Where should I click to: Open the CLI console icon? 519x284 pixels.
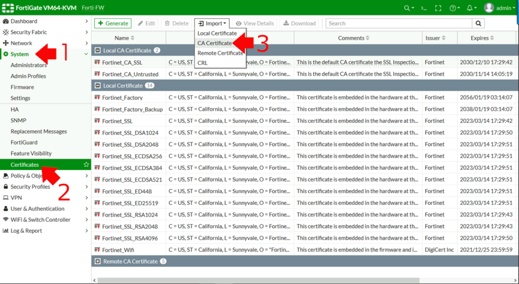point(424,8)
